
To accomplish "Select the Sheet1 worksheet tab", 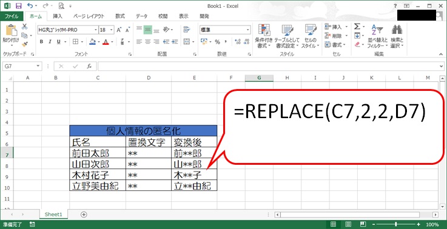I will [x=53, y=214].
